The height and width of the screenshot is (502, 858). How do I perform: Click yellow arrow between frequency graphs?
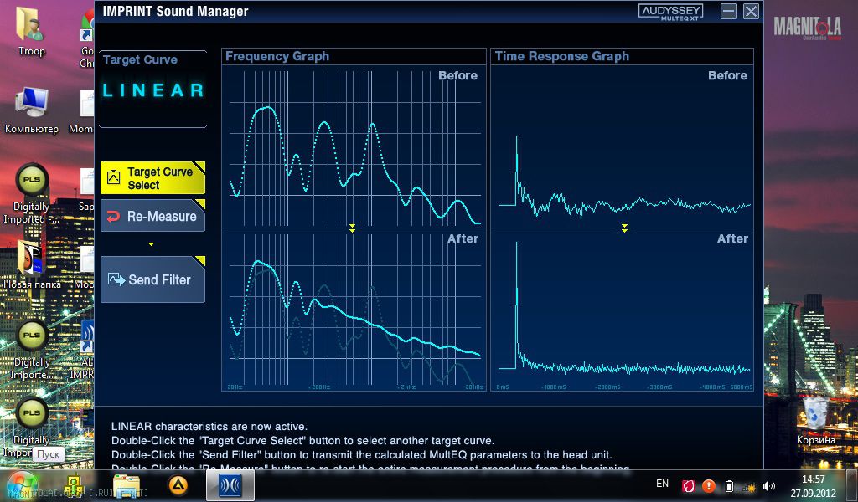coord(353,228)
